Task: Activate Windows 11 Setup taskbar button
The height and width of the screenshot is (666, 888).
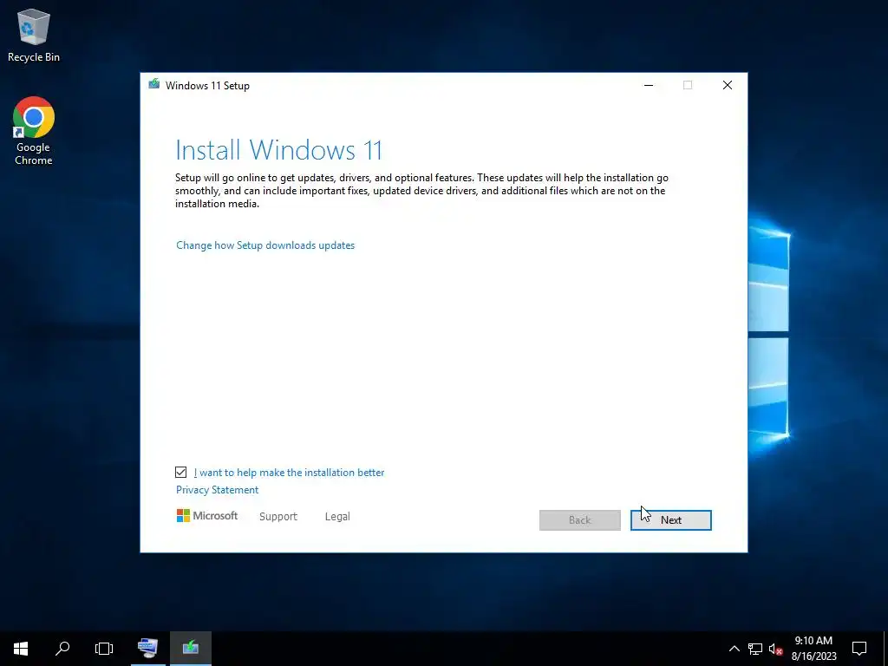Action: coord(190,649)
